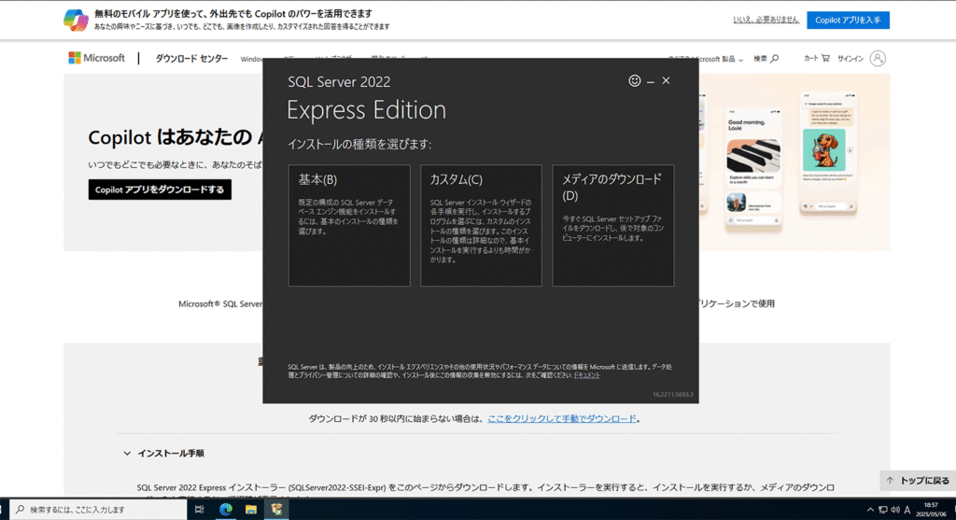Click the IME input mode A indicator

click(x=907, y=511)
